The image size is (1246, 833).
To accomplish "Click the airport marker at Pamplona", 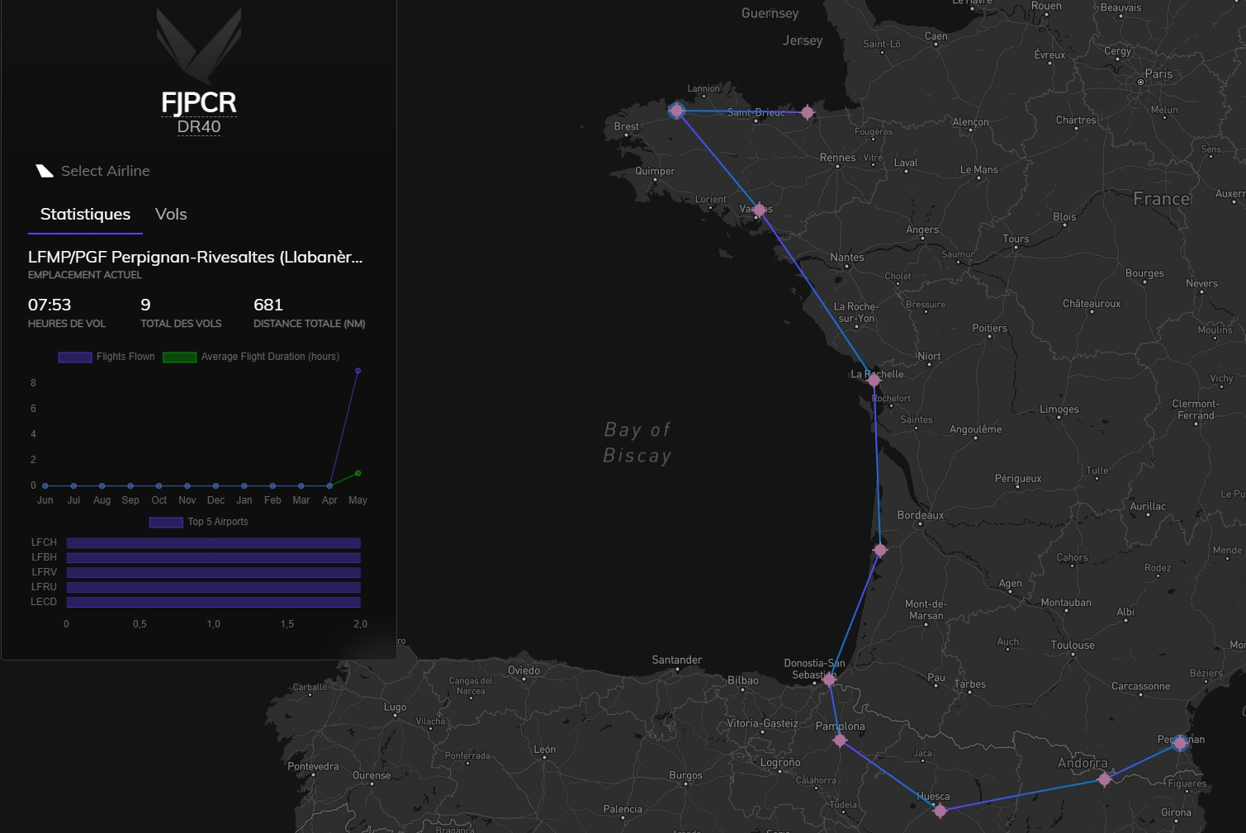I will (840, 740).
